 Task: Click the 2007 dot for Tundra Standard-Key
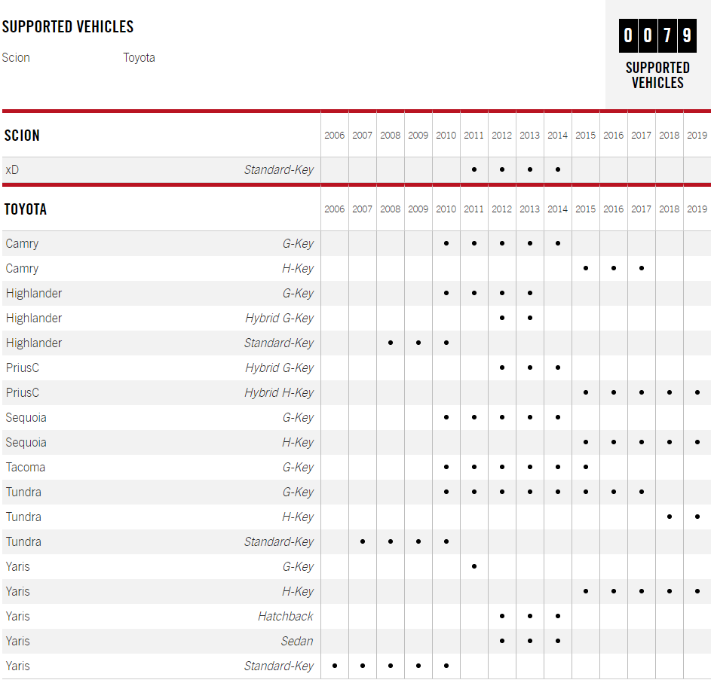point(363,541)
